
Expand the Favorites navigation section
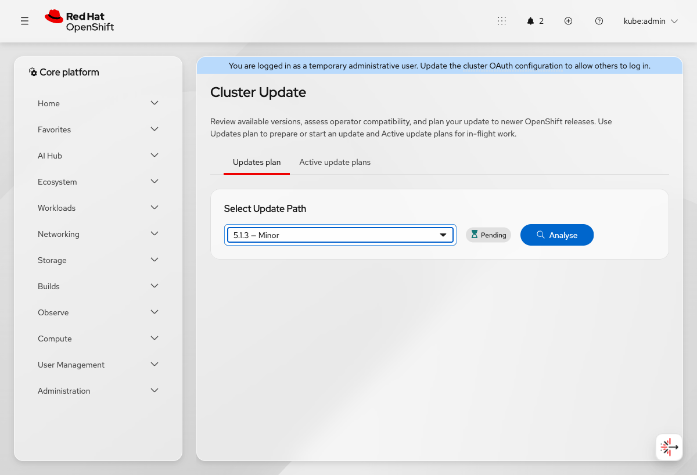pos(98,129)
